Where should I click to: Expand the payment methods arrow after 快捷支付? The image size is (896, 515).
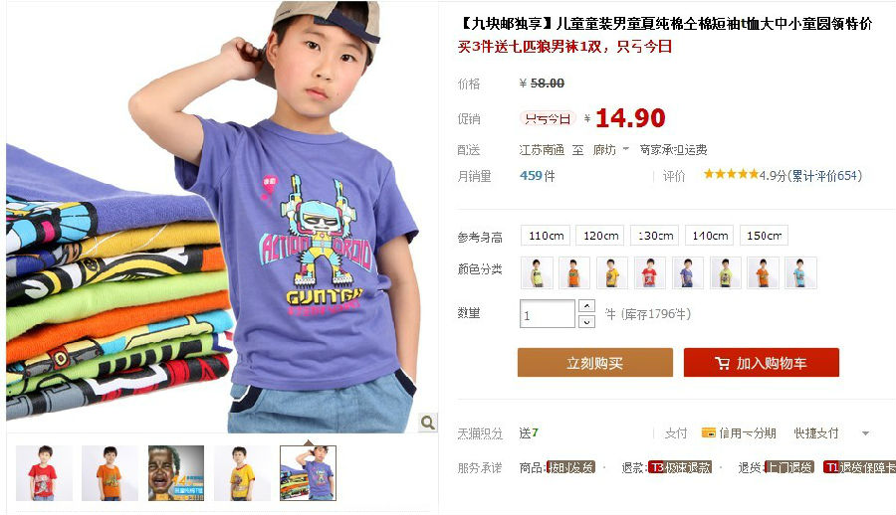click(865, 433)
